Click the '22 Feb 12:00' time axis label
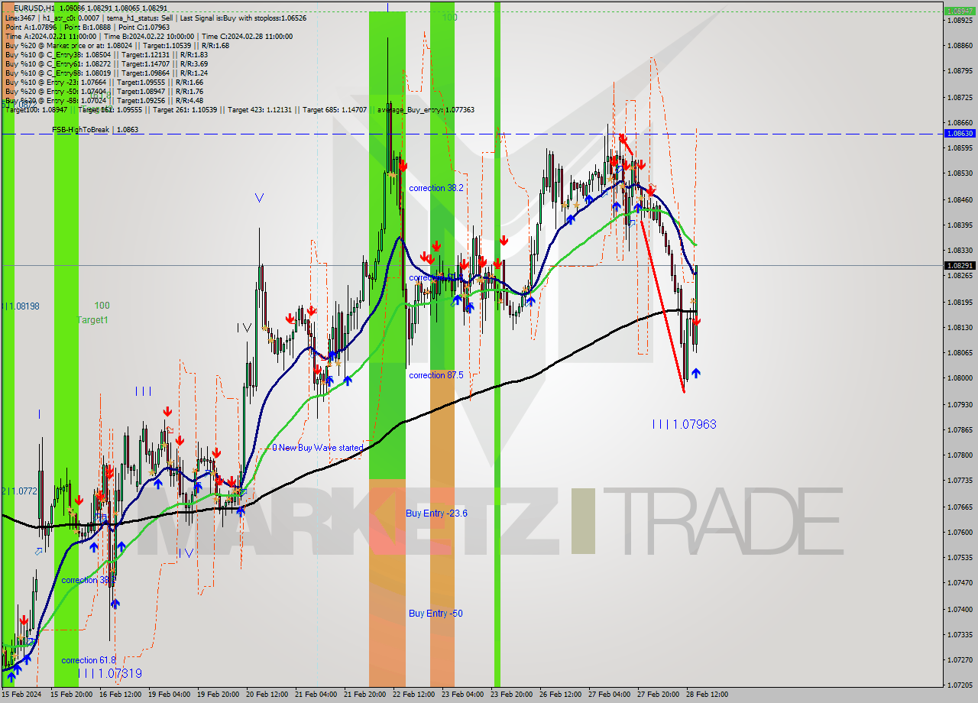This screenshot has width=978, height=703. 413,695
